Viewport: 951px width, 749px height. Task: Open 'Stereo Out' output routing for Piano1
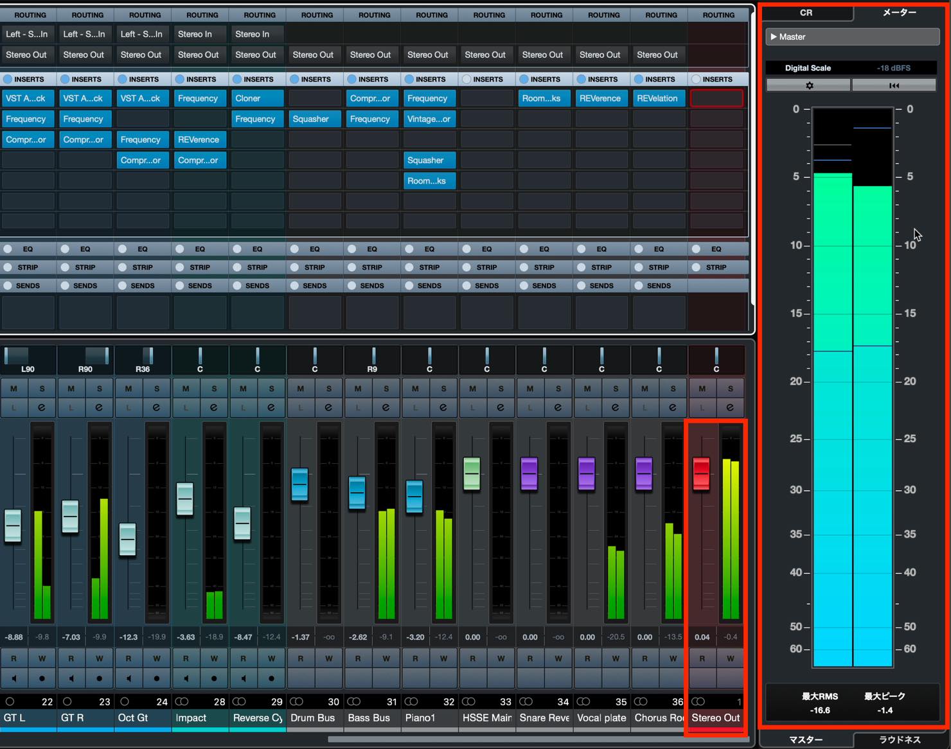(428, 55)
